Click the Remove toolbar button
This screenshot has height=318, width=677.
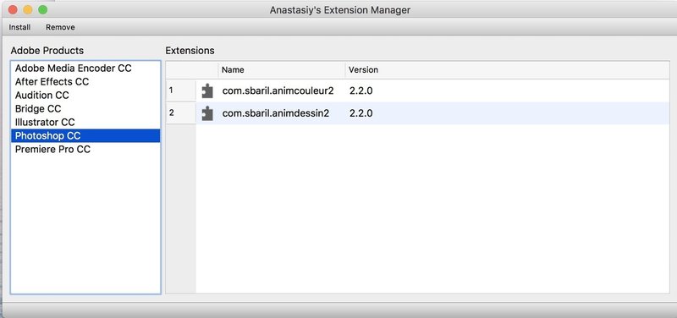pos(60,27)
